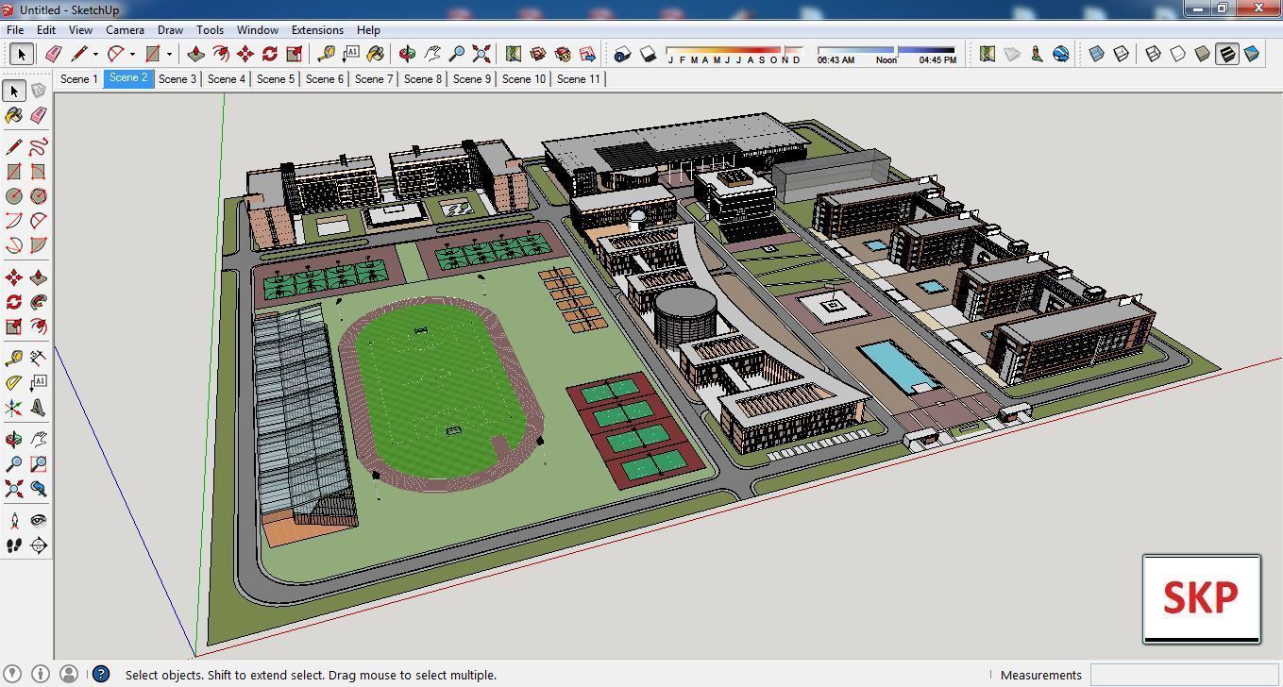The height and width of the screenshot is (687, 1283).
Task: Click the help question mark in the status bar
Action: point(100,675)
